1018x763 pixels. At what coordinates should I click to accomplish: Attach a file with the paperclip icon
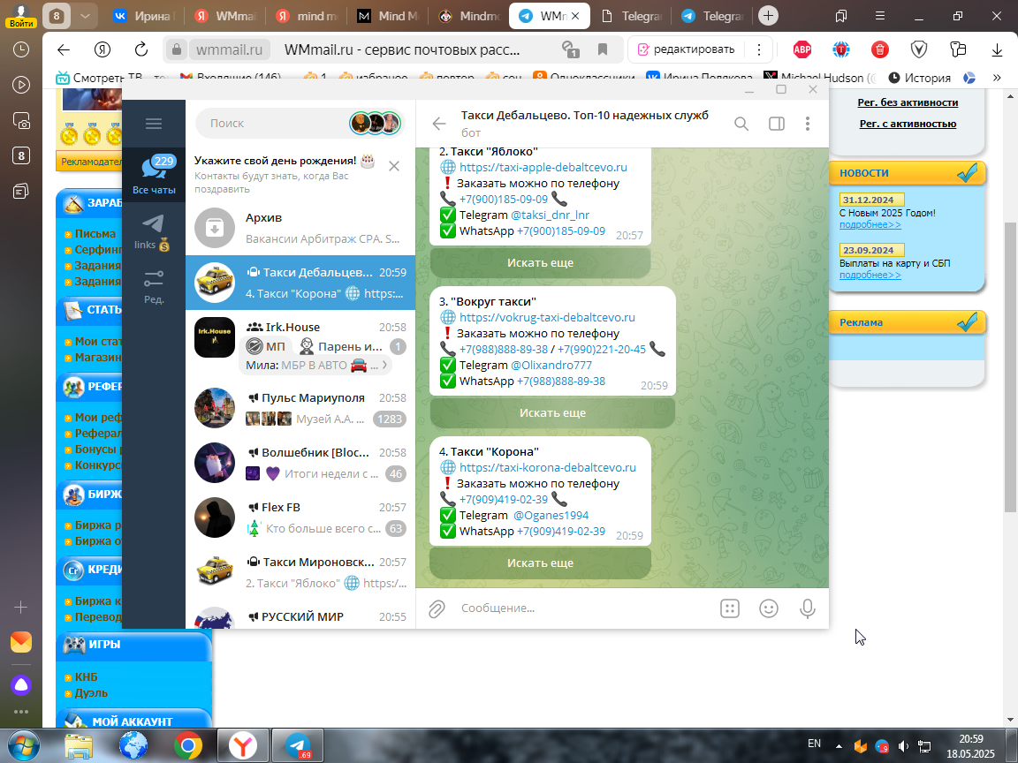pos(437,608)
